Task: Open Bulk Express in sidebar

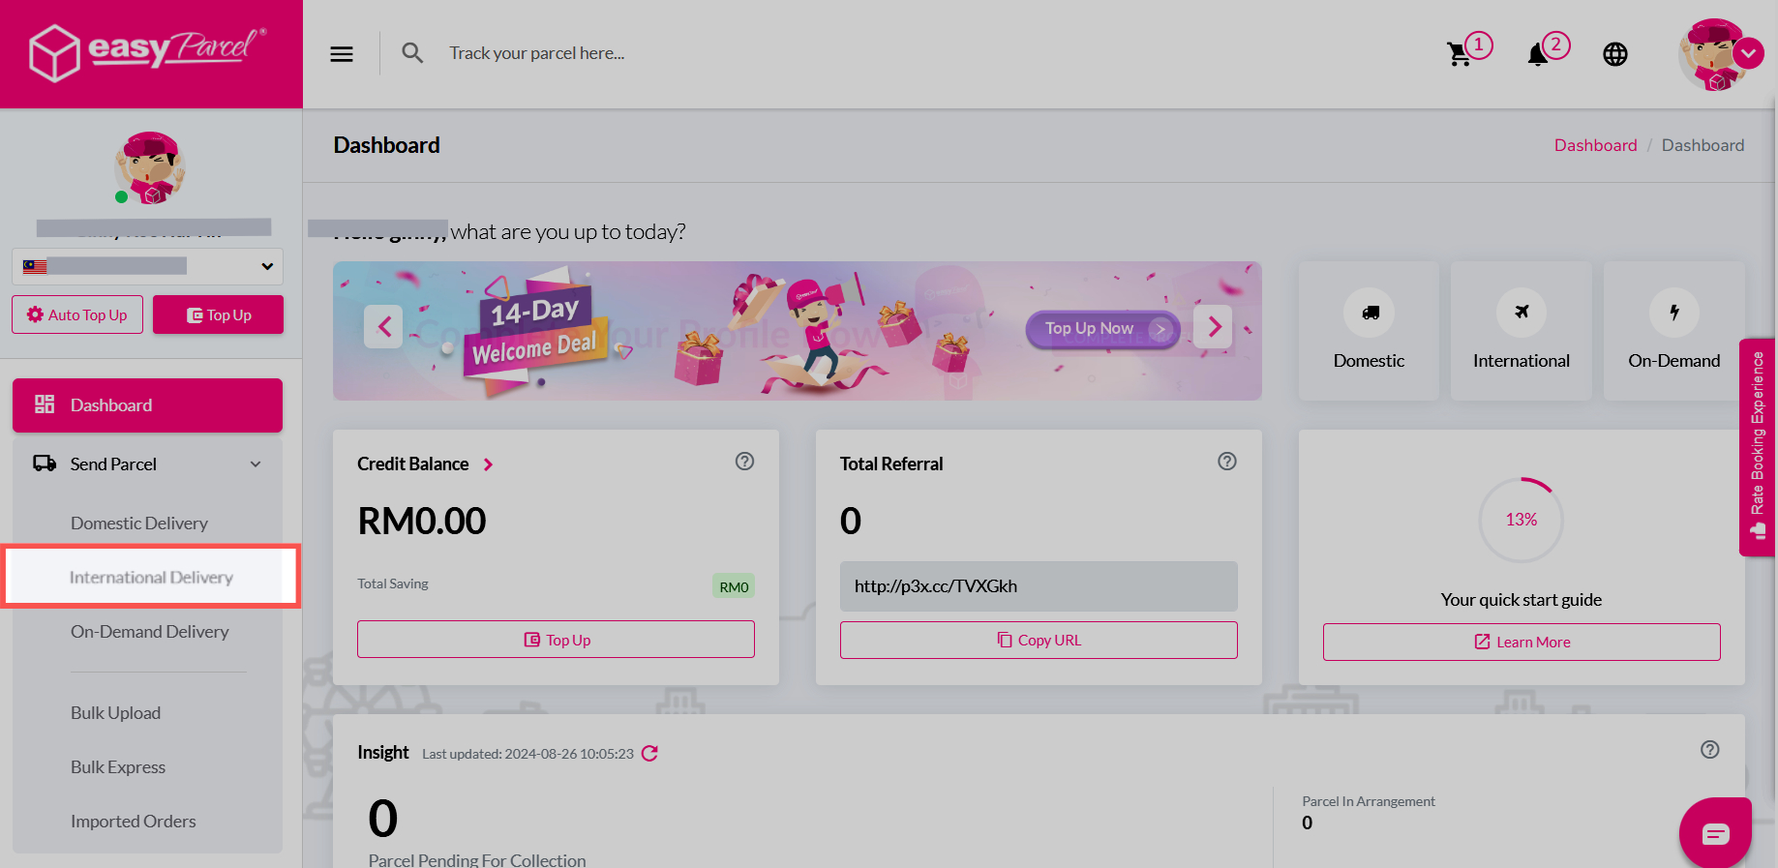Action: [x=118, y=767]
